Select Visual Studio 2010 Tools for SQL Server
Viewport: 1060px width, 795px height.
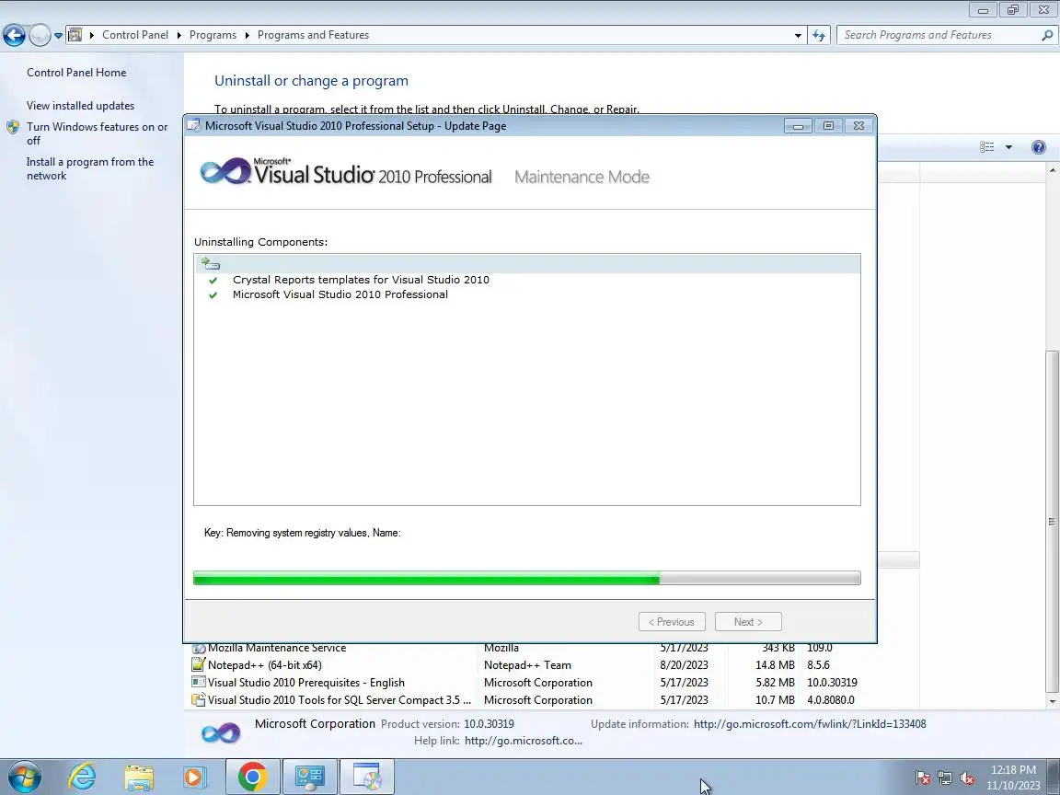coord(340,700)
